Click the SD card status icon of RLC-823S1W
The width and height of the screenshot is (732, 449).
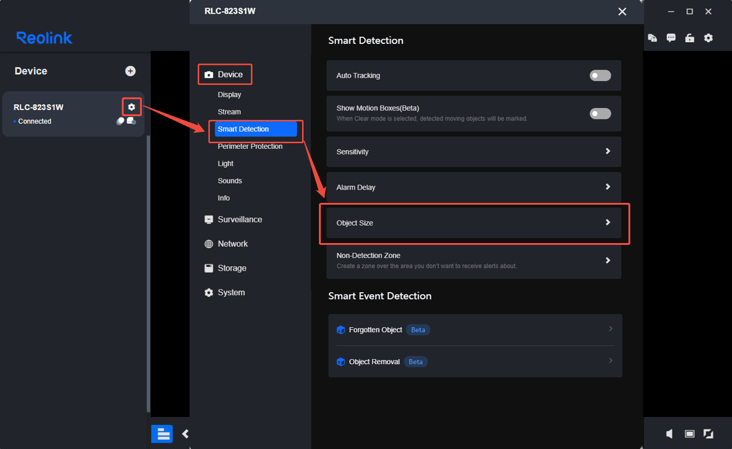[131, 121]
